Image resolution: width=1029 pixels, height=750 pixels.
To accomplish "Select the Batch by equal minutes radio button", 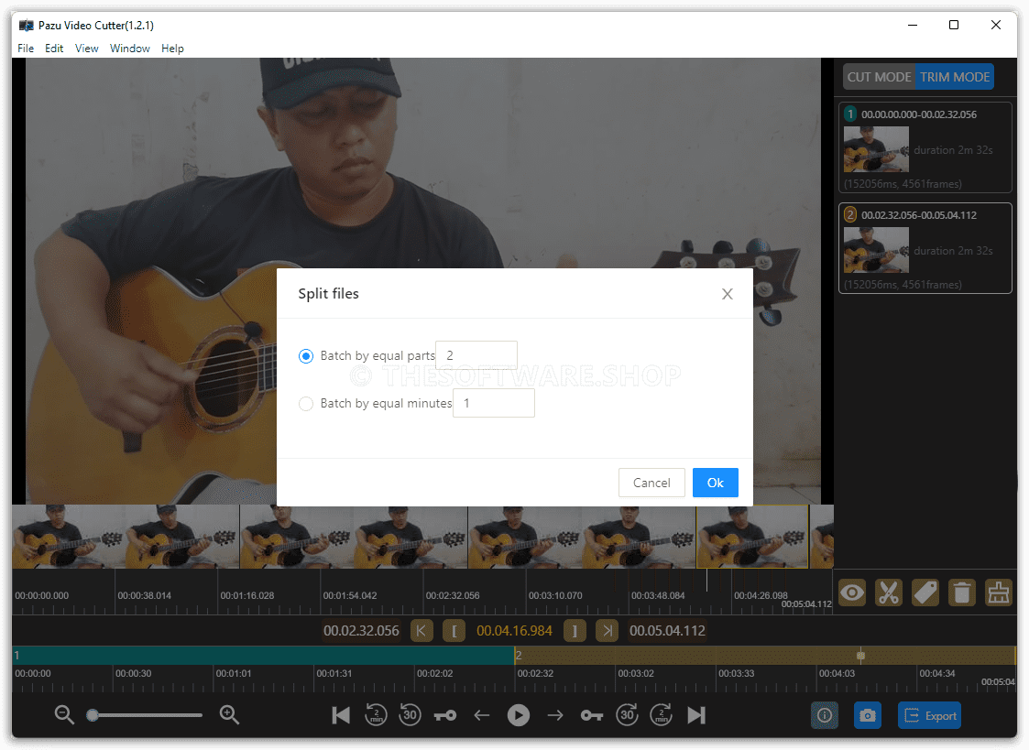I will pyautogui.click(x=306, y=404).
